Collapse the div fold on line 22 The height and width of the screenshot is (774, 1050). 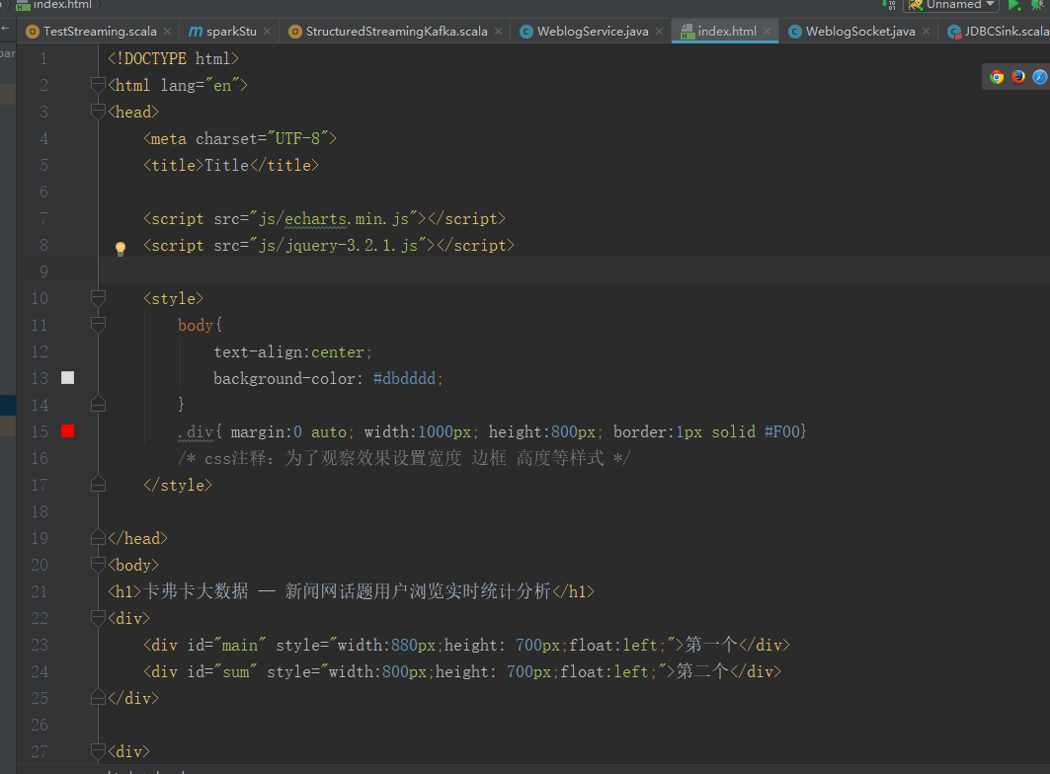coord(98,617)
